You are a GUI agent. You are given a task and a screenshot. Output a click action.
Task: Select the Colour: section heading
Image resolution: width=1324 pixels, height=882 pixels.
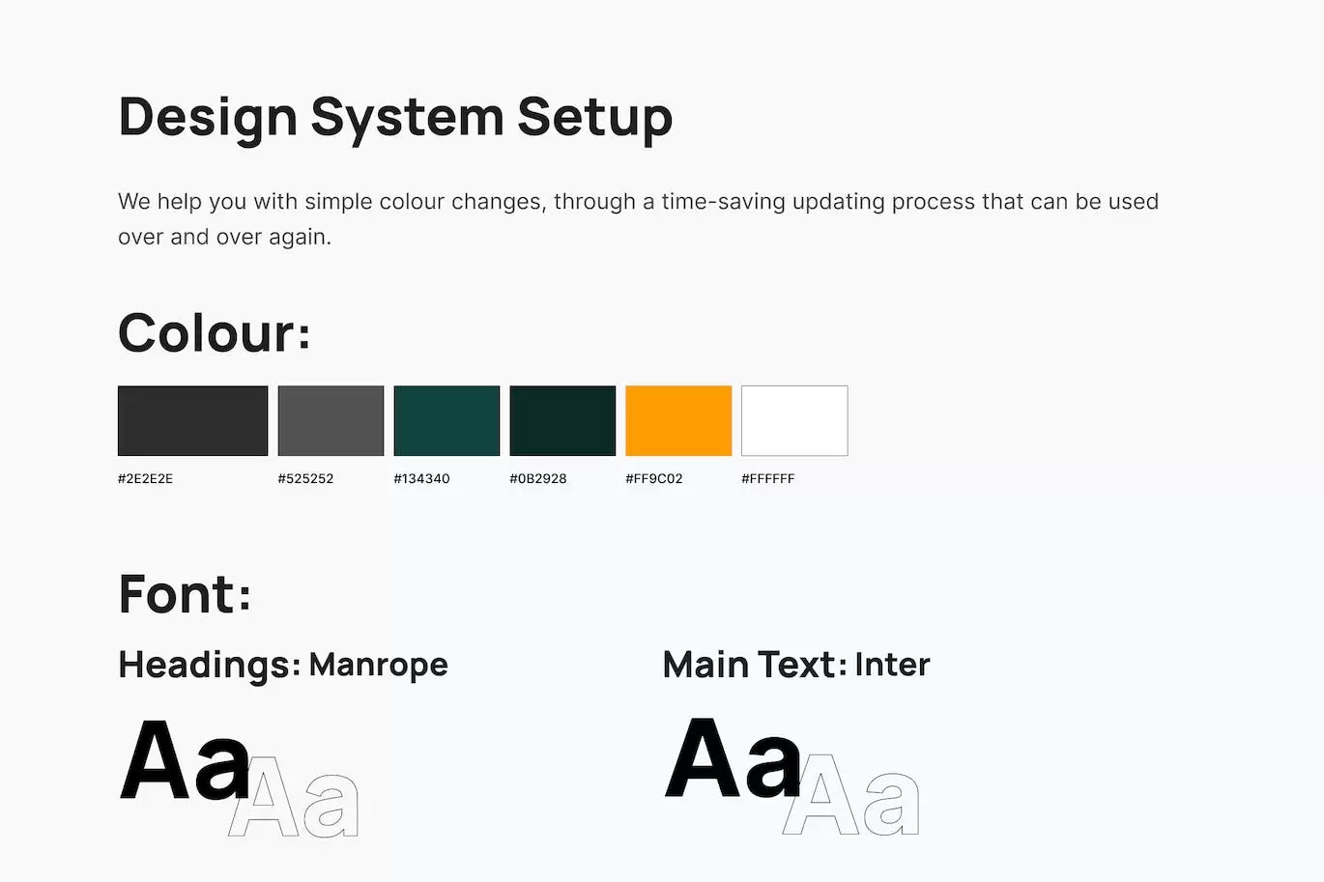(215, 333)
